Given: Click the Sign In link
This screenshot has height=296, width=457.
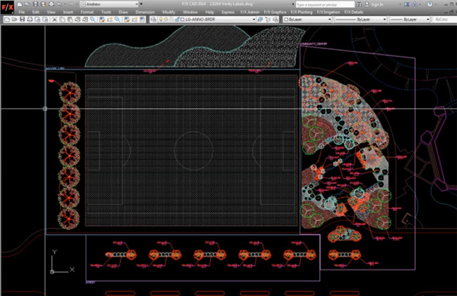Looking at the screenshot, I should click(x=378, y=4).
